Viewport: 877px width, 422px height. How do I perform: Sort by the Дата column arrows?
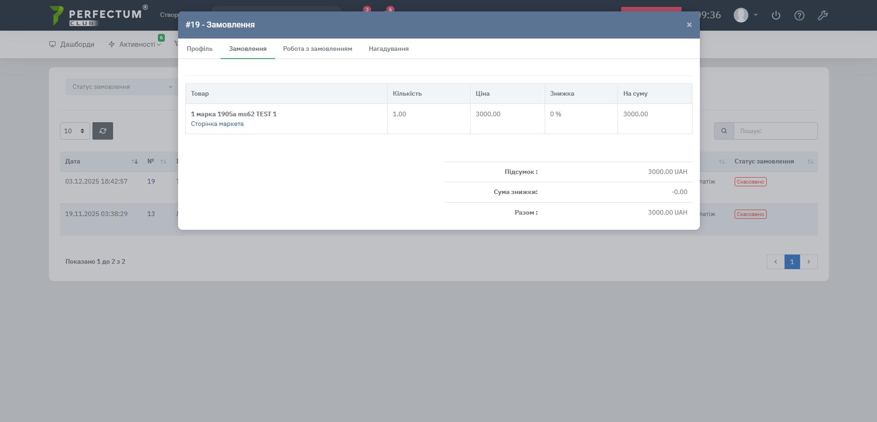point(135,162)
